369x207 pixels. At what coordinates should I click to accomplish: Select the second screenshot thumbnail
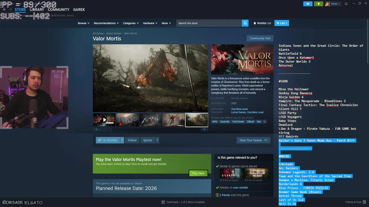tap(127, 120)
